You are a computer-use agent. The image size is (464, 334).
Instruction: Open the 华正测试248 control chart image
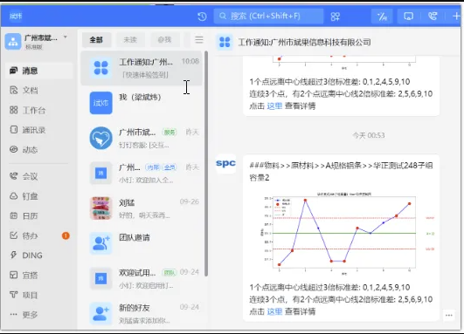pyautogui.click(x=342, y=234)
